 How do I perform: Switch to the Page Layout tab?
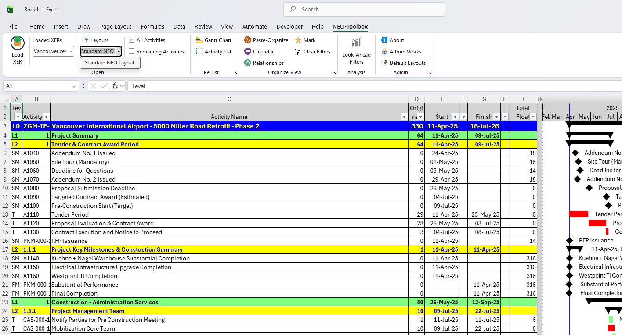point(116,26)
